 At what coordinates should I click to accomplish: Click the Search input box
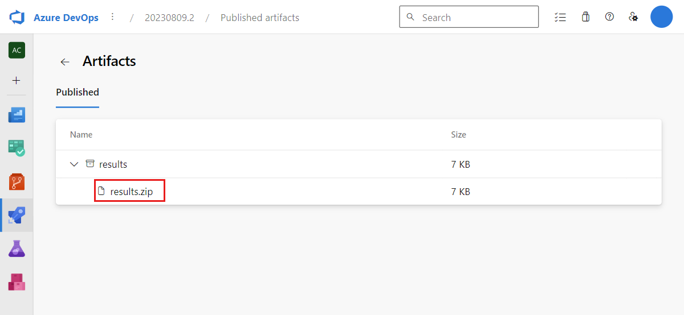coord(469,17)
